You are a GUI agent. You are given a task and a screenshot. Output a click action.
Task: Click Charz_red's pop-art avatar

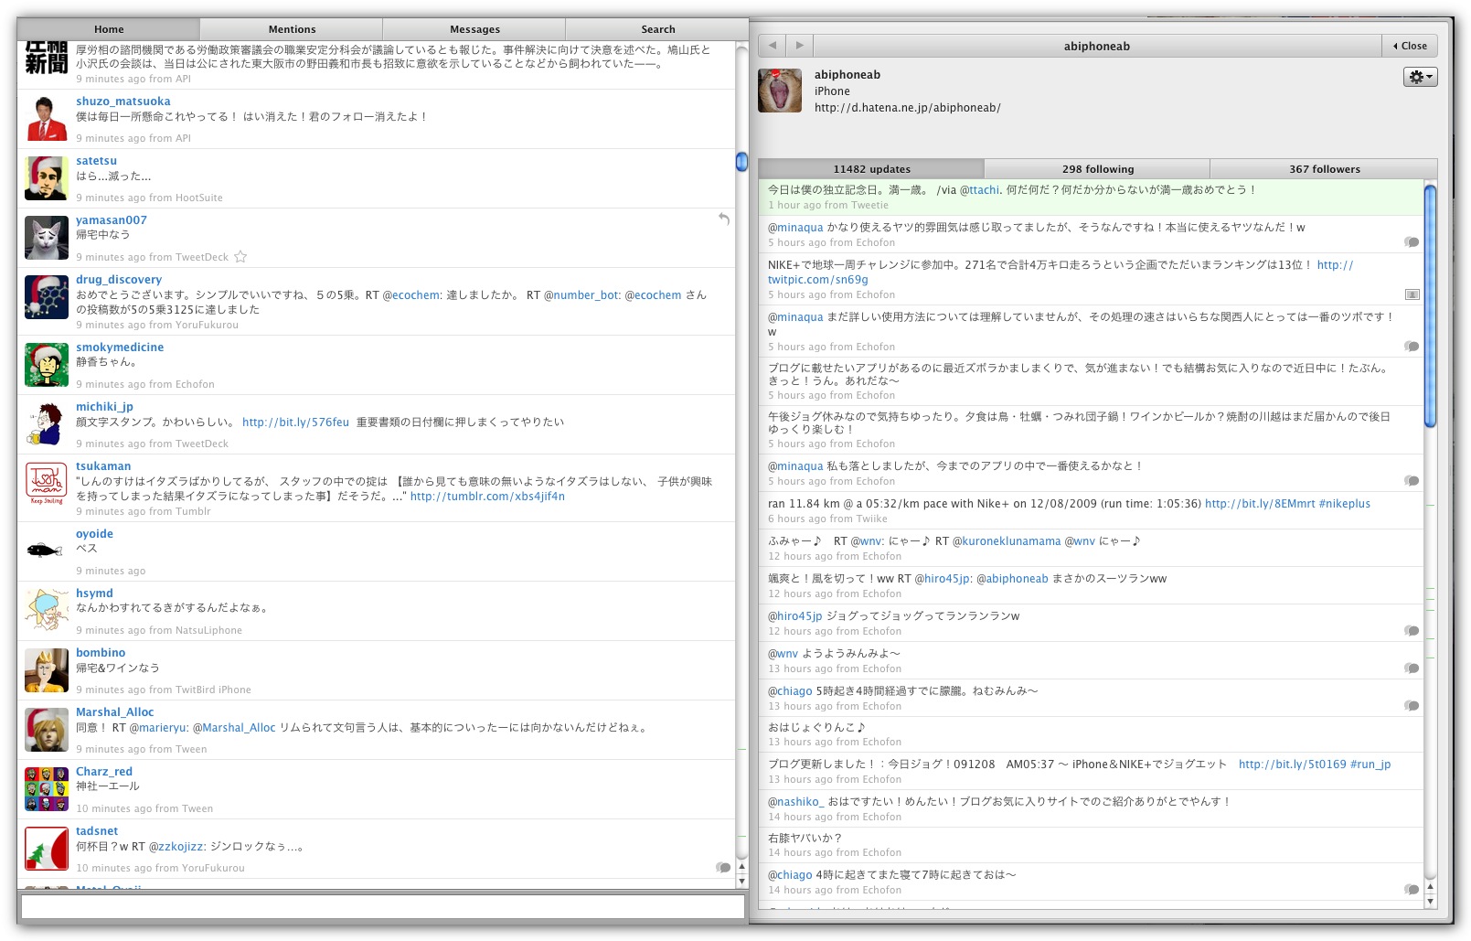[47, 789]
